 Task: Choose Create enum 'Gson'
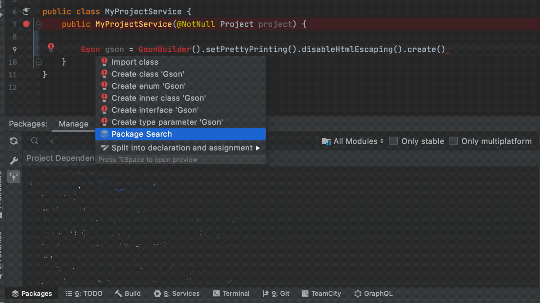click(180, 86)
